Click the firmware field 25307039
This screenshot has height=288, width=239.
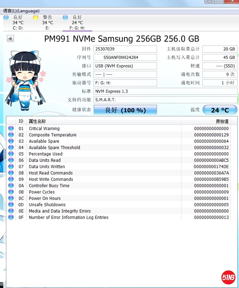[x=125, y=49]
